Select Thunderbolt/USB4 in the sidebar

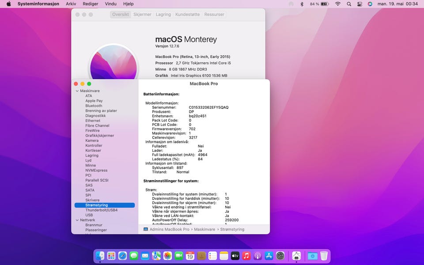click(x=102, y=210)
